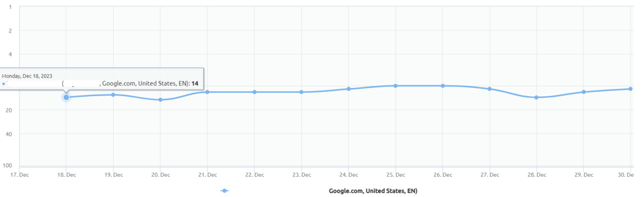Select the data point for 19. Dec

(x=113, y=95)
